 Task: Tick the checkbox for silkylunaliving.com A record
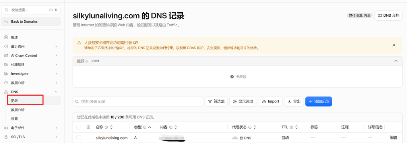pos(79,138)
